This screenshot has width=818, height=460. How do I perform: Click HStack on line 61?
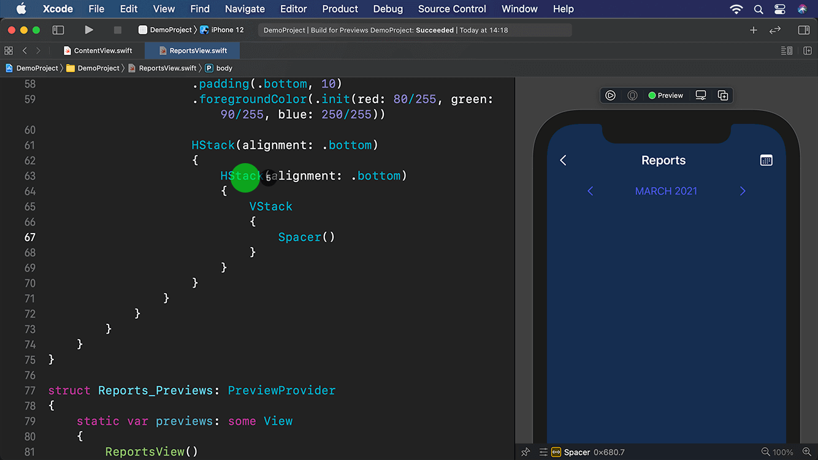coord(213,145)
